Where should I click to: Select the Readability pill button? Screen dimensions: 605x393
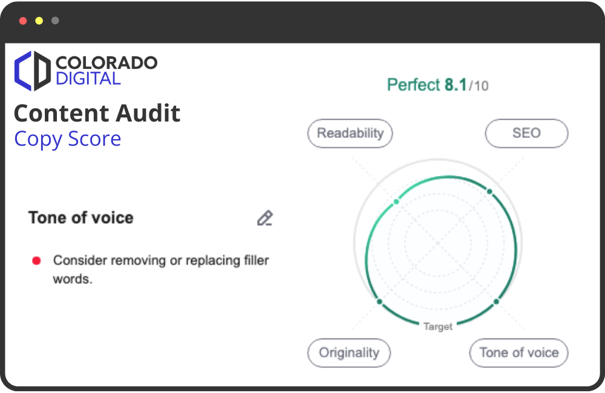tap(350, 134)
